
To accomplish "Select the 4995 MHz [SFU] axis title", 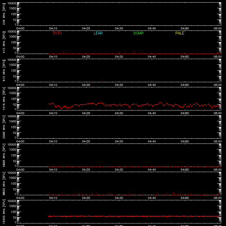I will tap(4, 155).
